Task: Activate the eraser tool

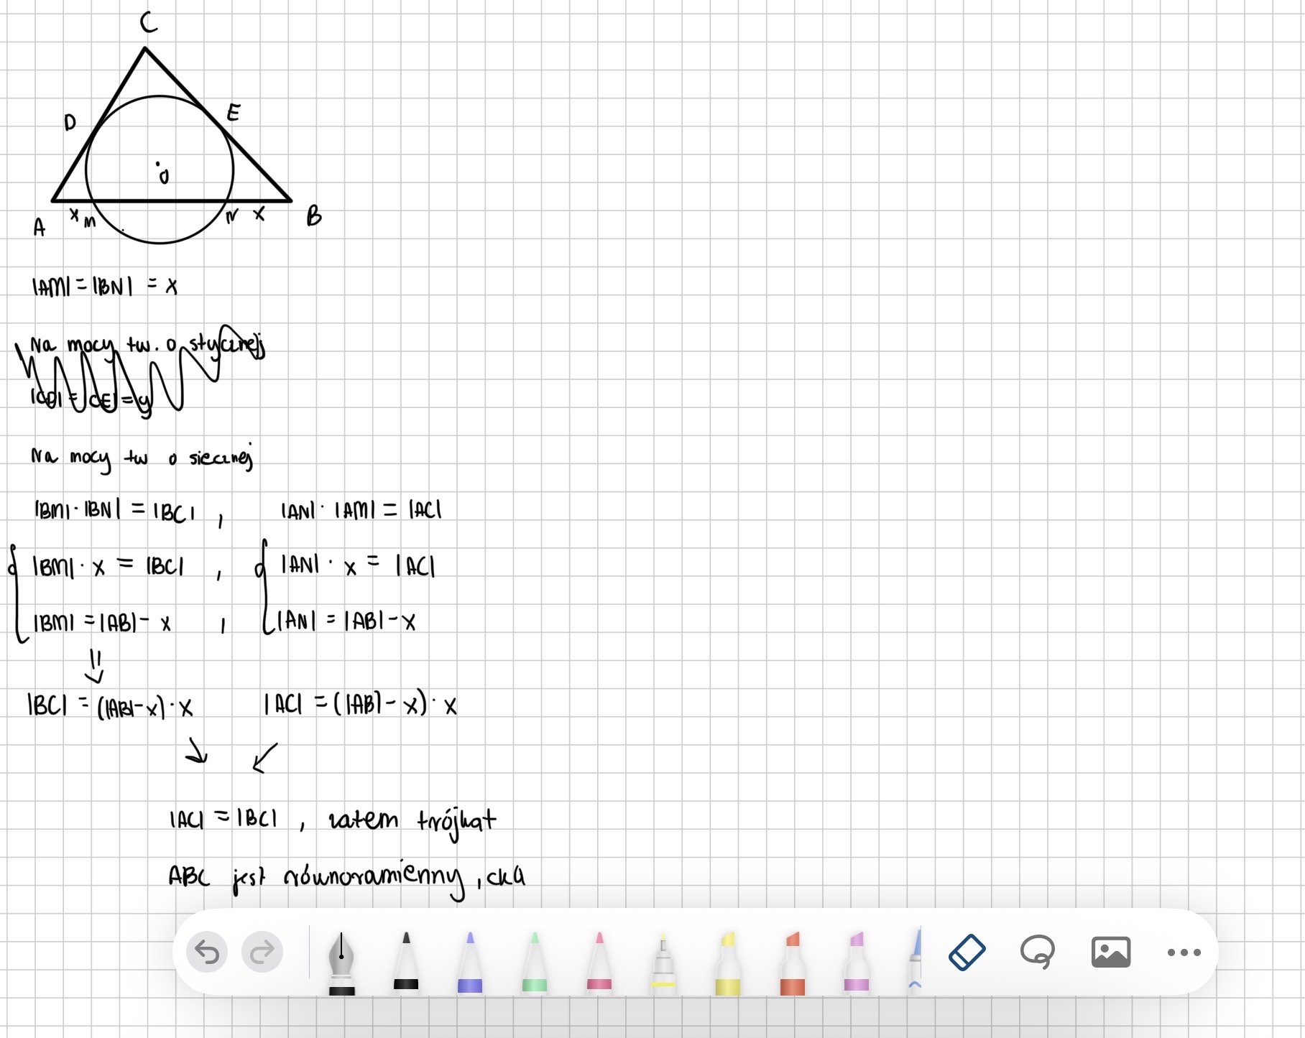Action: [x=967, y=953]
